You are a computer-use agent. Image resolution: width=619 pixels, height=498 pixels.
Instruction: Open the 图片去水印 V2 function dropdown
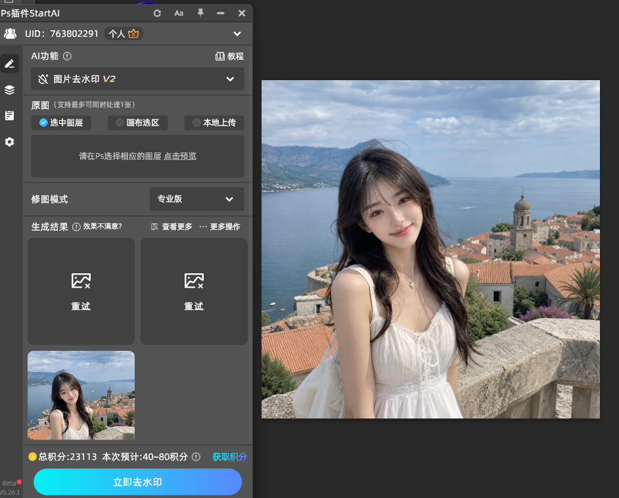(x=138, y=79)
